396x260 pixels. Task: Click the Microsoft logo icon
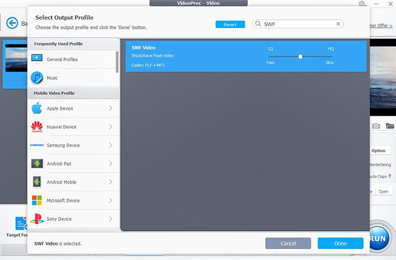(x=37, y=200)
